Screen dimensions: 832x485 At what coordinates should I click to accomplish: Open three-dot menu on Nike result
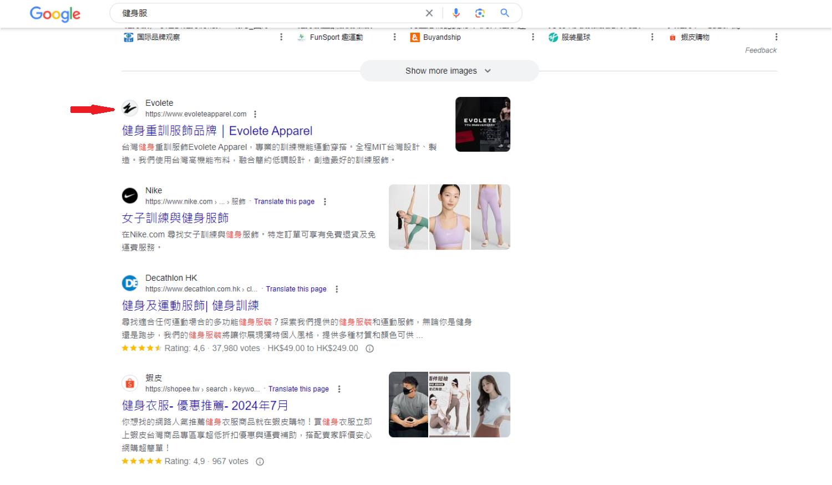[325, 202]
